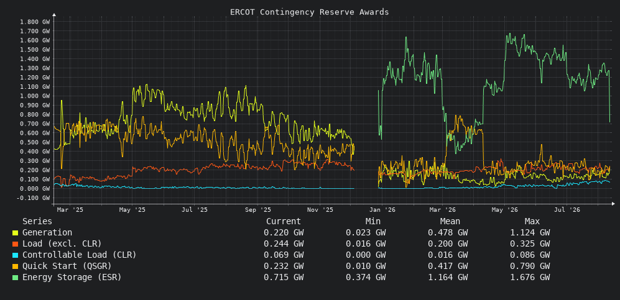Click CLR max value 0.086 GW
620x300 pixels.
point(530,255)
